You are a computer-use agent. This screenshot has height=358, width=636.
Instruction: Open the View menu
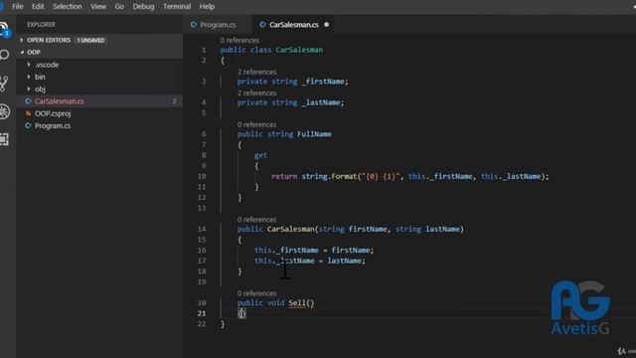tap(98, 7)
